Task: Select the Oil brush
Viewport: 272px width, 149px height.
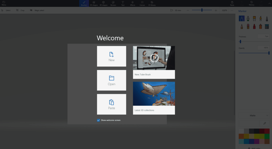Action: point(254,18)
